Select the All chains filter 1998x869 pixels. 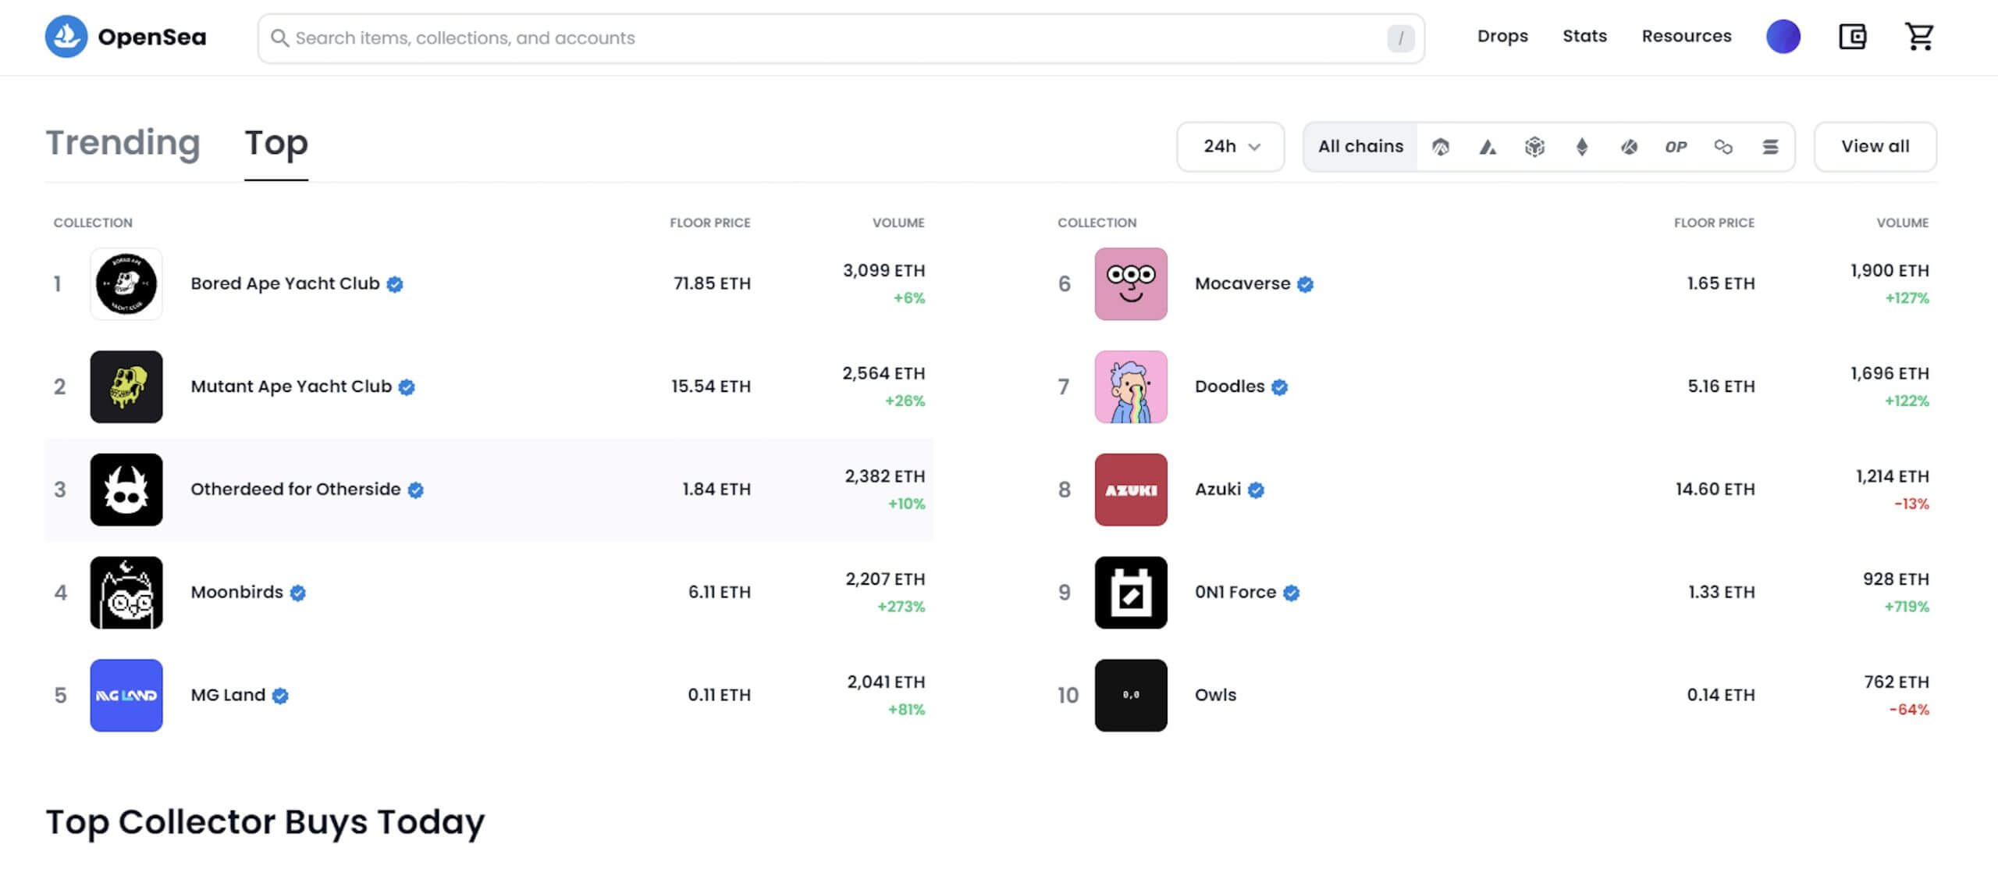point(1360,147)
